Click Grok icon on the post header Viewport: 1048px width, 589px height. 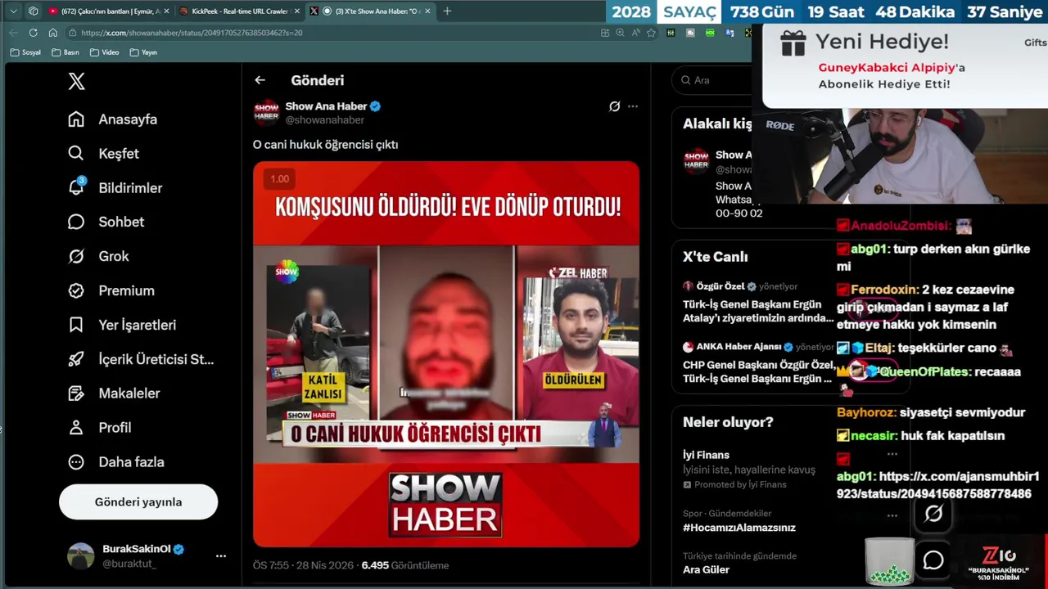pos(614,106)
